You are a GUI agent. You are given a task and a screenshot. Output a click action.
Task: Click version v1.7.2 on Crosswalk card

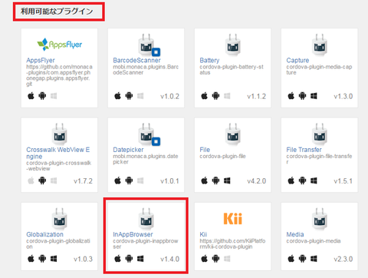[x=83, y=181]
